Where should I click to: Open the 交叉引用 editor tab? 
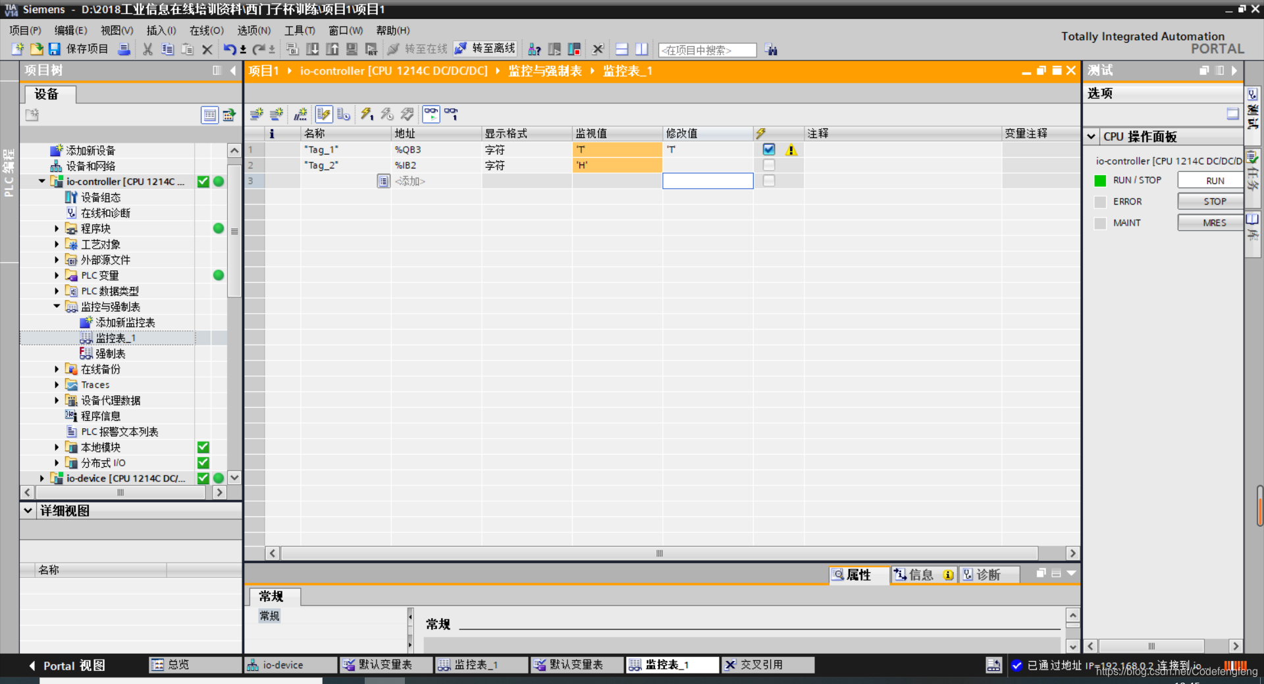pyautogui.click(x=768, y=665)
